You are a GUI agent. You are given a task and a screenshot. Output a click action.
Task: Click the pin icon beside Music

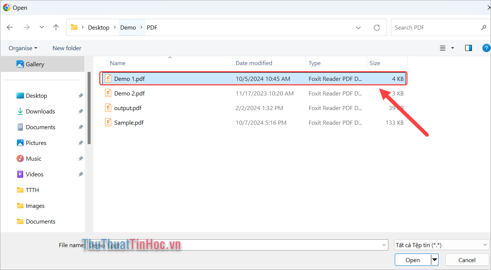pos(81,159)
